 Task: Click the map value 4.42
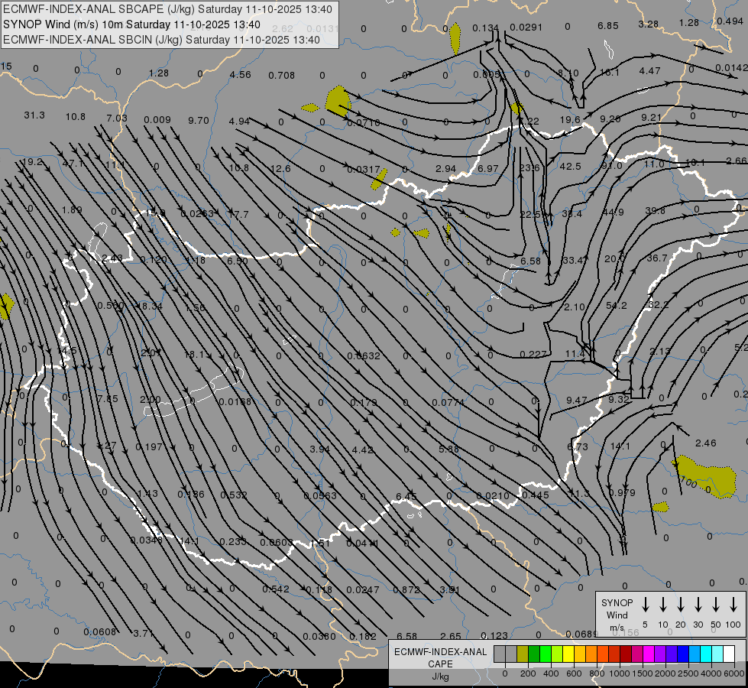(363, 449)
